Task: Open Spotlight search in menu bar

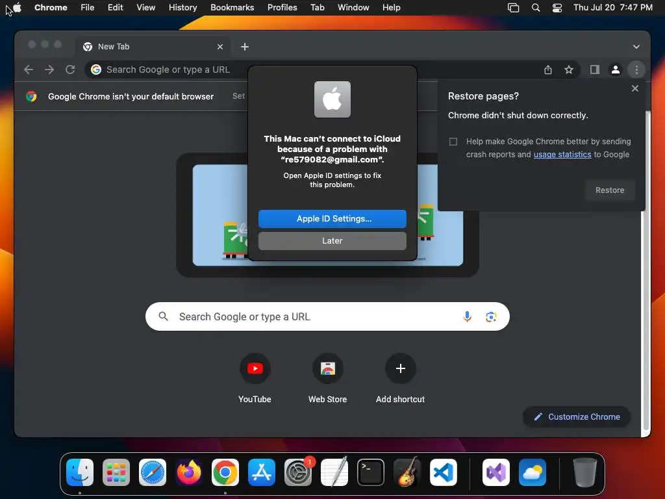Action: (x=536, y=8)
